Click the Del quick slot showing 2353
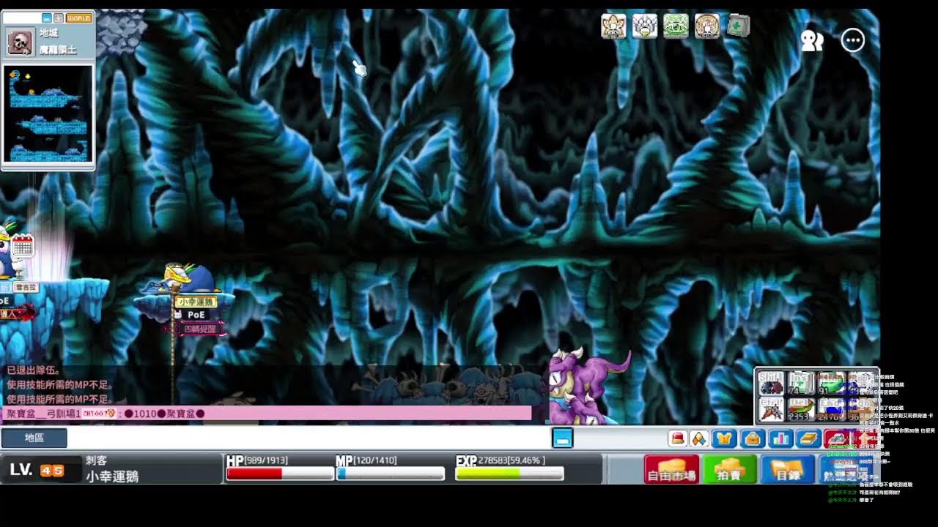Viewport: 938px width, 527px height. pyautogui.click(x=800, y=409)
